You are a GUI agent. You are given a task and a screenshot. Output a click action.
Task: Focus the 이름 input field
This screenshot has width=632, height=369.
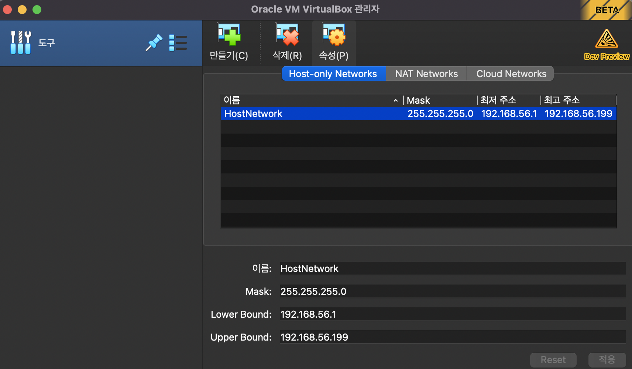(453, 269)
